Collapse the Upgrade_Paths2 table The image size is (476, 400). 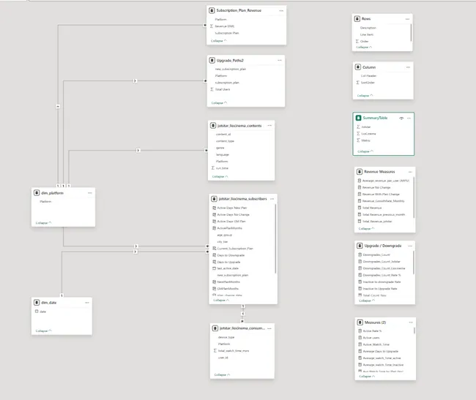coord(219,102)
